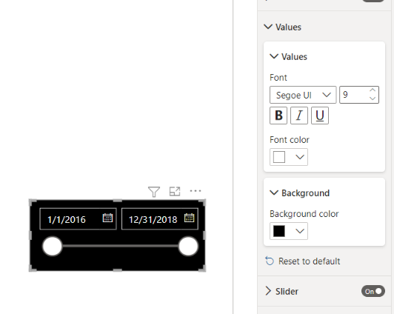Click the right slider handle
The height and width of the screenshot is (314, 394).
pos(188,246)
